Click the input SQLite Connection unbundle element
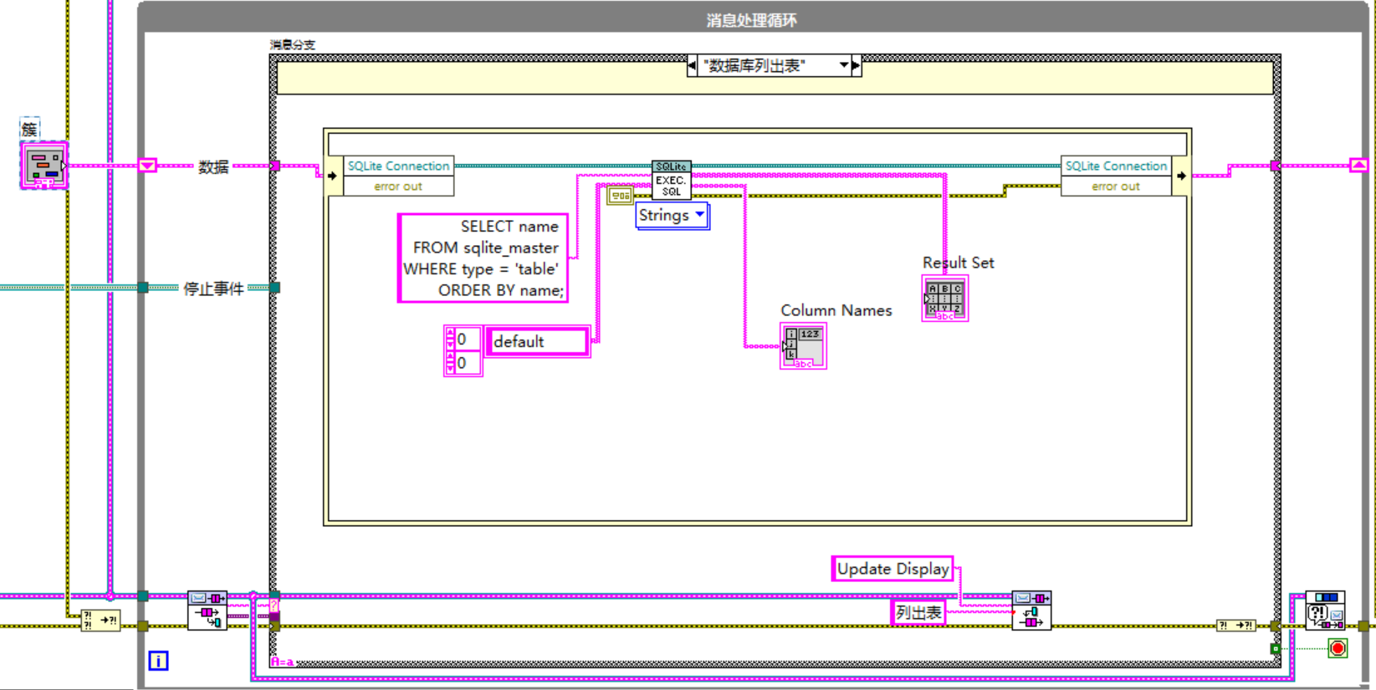The height and width of the screenshot is (690, 1376). click(x=399, y=166)
